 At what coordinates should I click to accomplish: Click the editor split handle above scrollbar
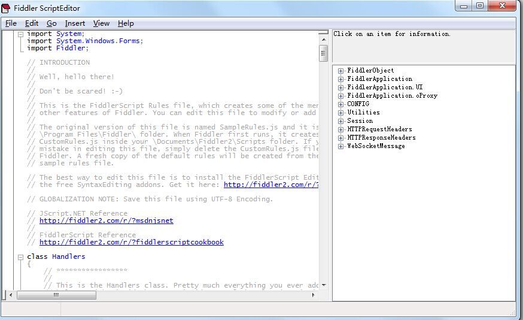click(x=323, y=32)
